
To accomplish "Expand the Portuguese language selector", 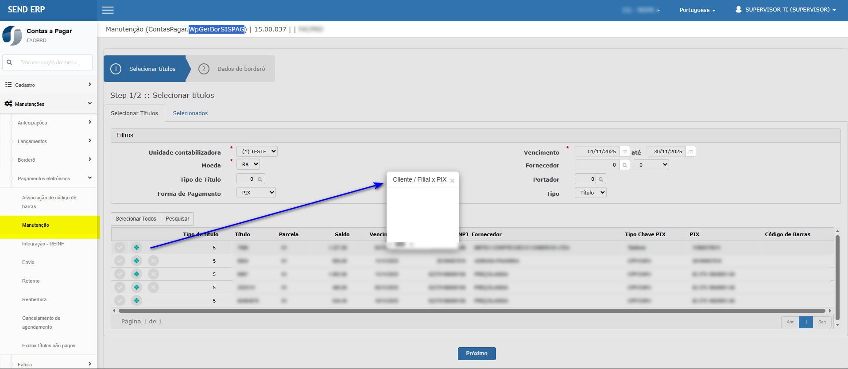I will pyautogui.click(x=697, y=10).
